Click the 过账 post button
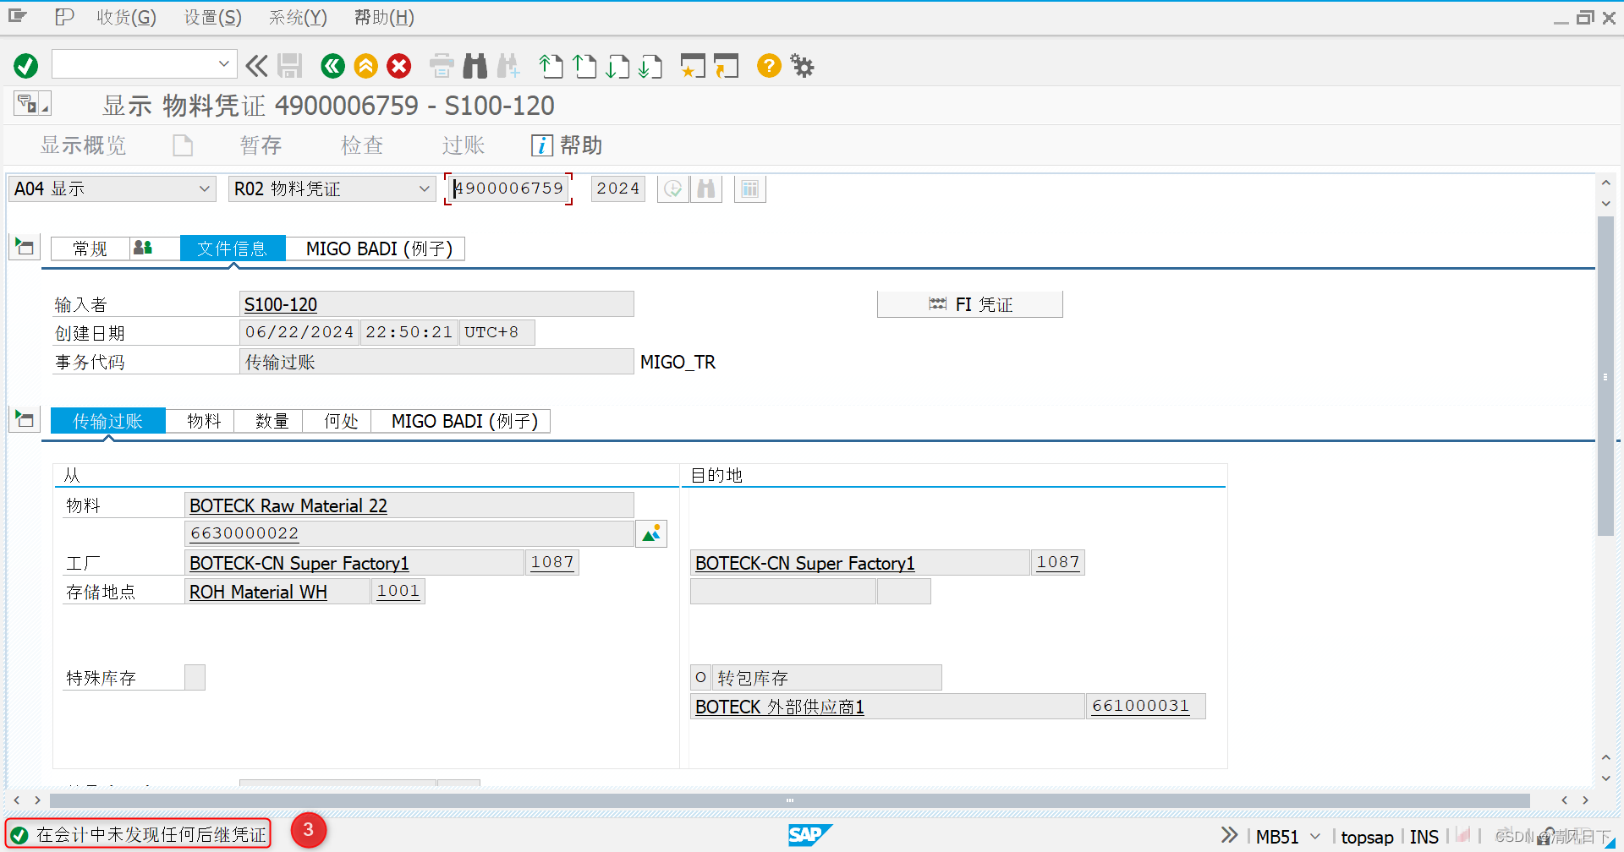 464,145
